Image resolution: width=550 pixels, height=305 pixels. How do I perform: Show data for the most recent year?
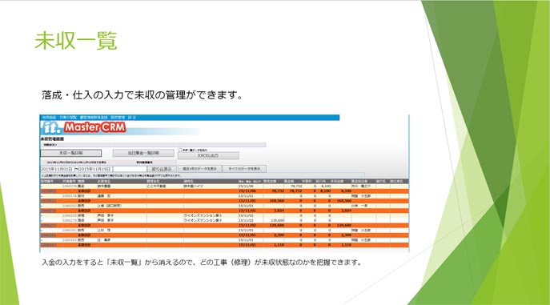coord(199,169)
